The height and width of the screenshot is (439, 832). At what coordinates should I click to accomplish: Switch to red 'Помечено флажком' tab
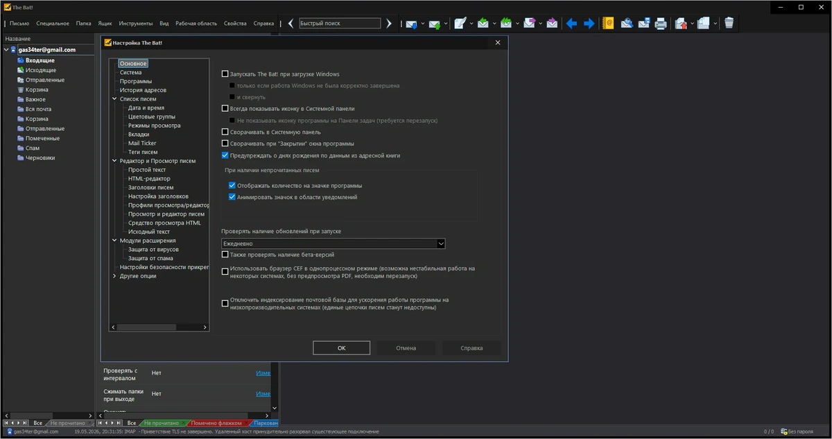point(216,423)
